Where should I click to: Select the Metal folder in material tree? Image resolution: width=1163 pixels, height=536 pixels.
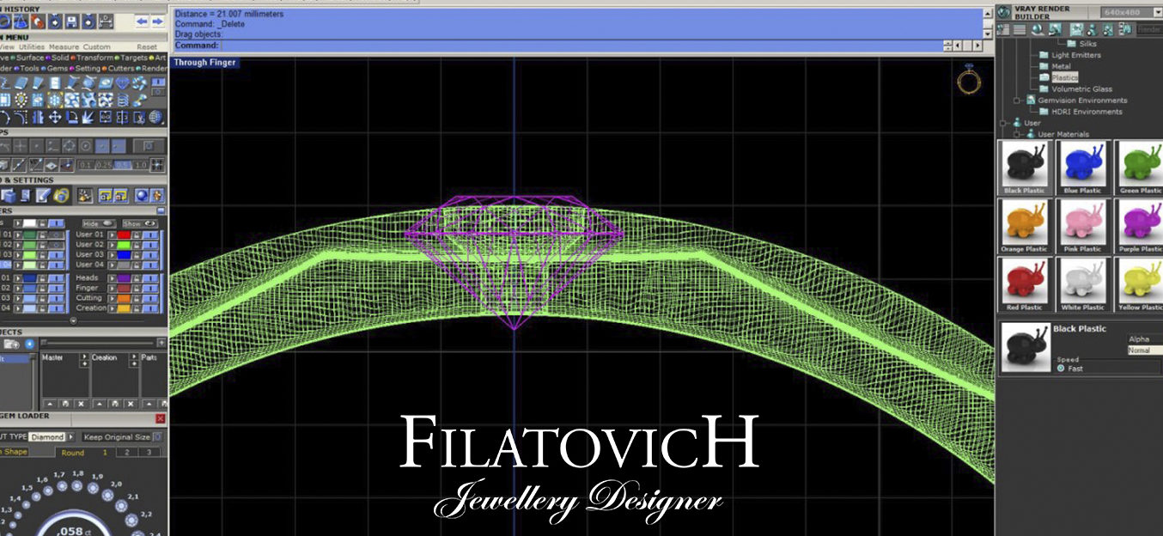[x=1061, y=66]
